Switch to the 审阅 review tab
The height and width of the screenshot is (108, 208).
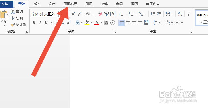tap(119, 4)
